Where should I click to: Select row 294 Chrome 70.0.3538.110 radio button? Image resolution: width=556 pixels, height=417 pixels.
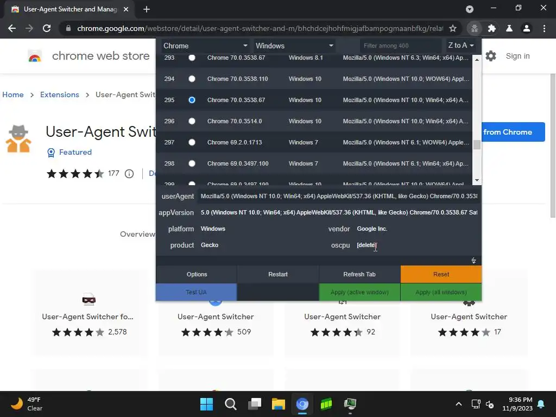[192, 79]
